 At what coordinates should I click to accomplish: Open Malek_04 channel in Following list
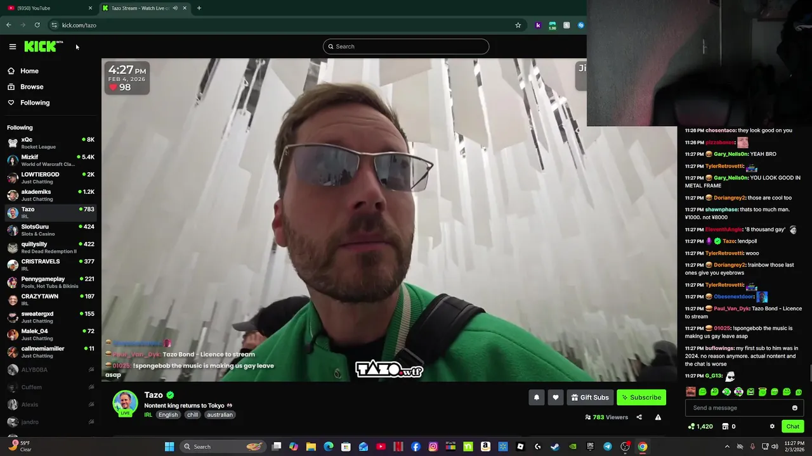pos(51,334)
